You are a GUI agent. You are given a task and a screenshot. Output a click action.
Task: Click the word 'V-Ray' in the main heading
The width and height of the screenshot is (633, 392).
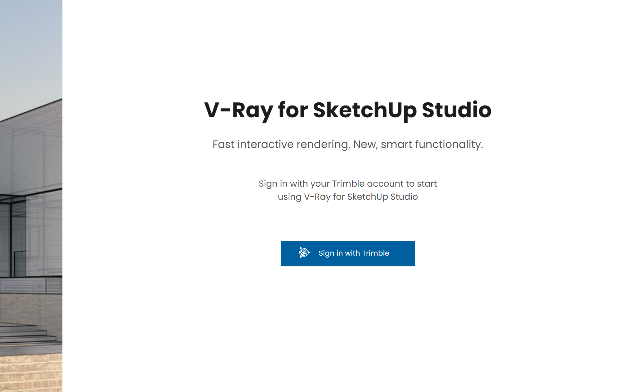[238, 110]
